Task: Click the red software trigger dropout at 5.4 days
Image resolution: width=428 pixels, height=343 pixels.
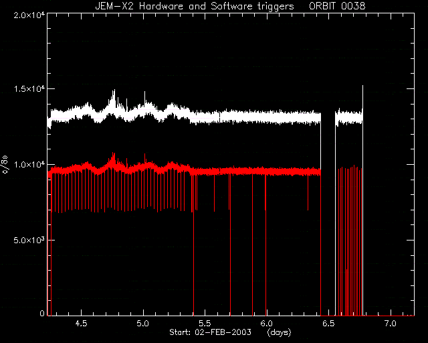Action: (193, 246)
